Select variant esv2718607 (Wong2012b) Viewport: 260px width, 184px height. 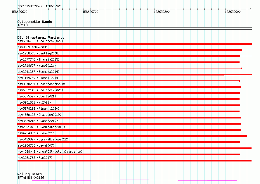(x=37, y=66)
